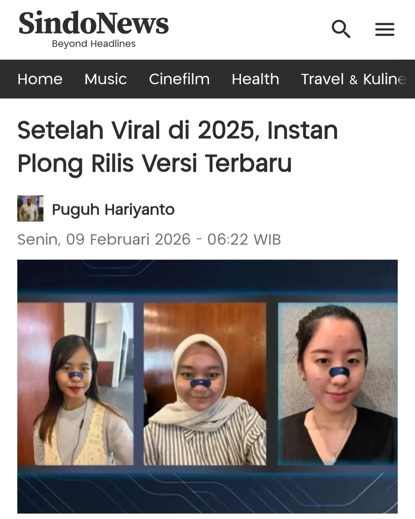Open Travel & Kuliner section

(x=354, y=79)
